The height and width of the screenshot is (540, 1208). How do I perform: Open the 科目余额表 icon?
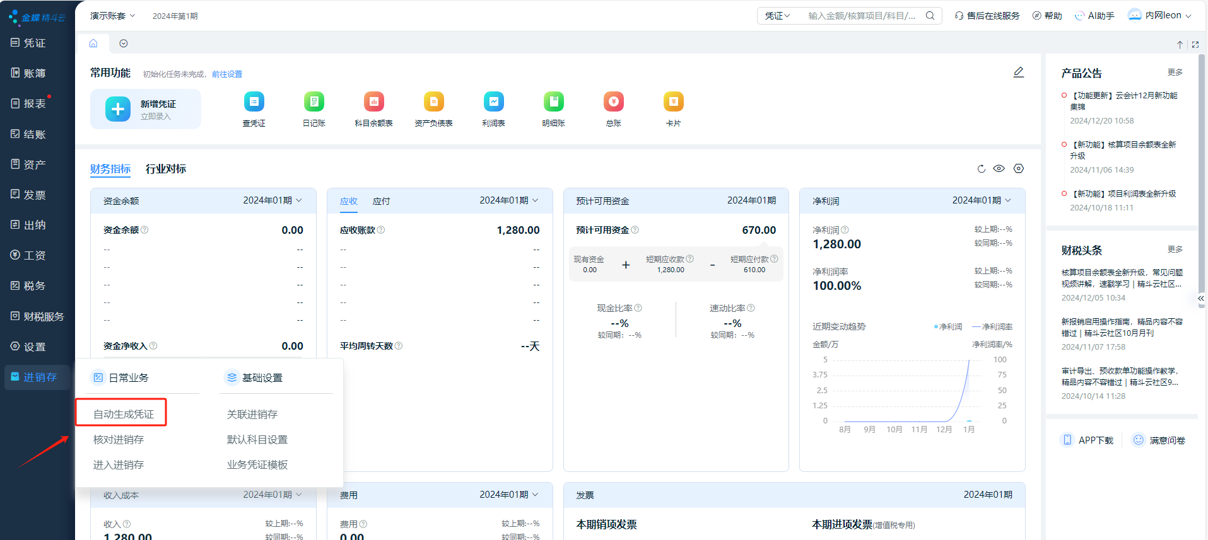373,102
